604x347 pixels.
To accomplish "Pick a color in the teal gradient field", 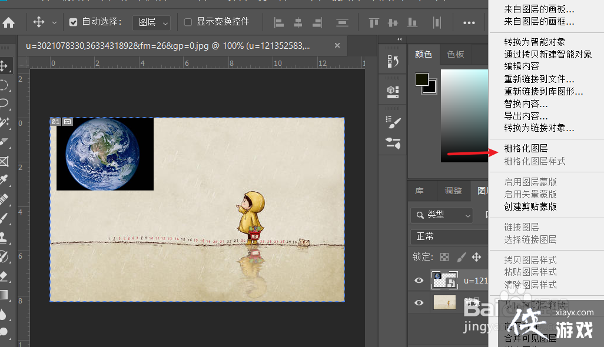I will (464, 115).
